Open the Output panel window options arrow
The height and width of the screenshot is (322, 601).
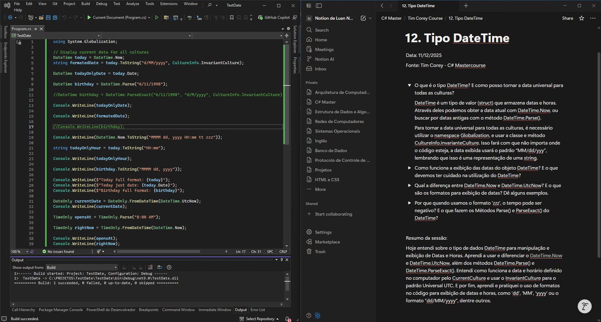coord(276,260)
